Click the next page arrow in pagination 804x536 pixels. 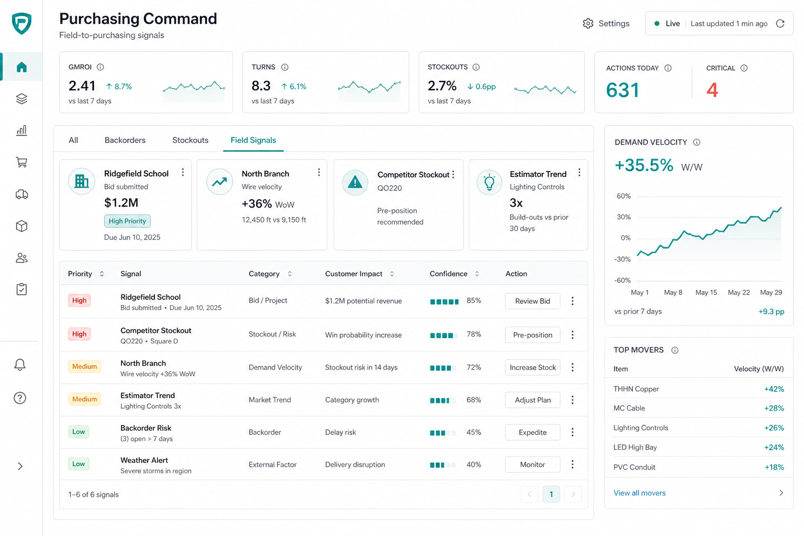pyautogui.click(x=573, y=494)
